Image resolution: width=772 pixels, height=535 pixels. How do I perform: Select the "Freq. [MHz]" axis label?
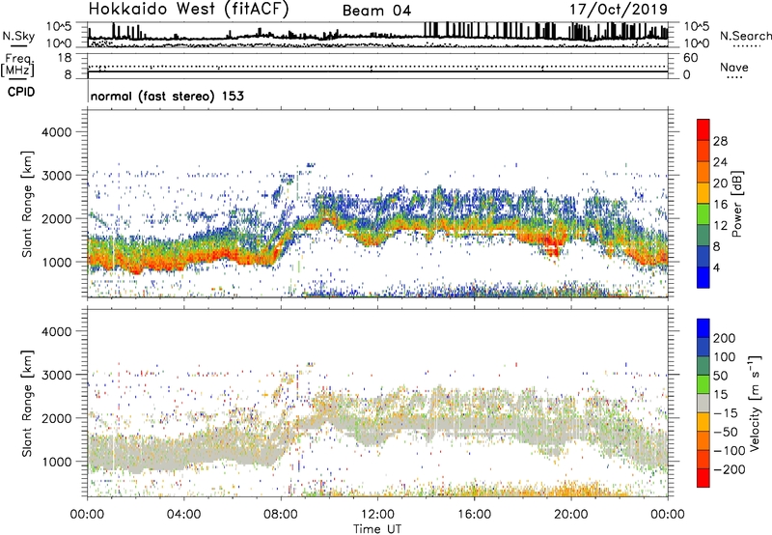tap(17, 66)
